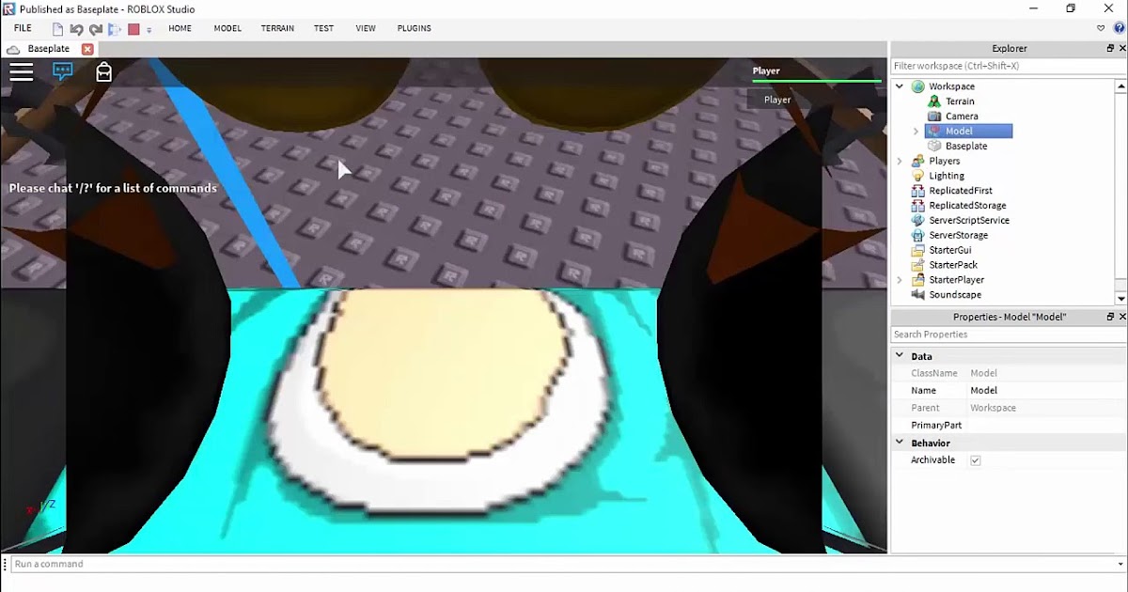Viewport: 1128px width, 592px height.
Task: Click the StarterPlayer folder icon
Action: click(918, 280)
